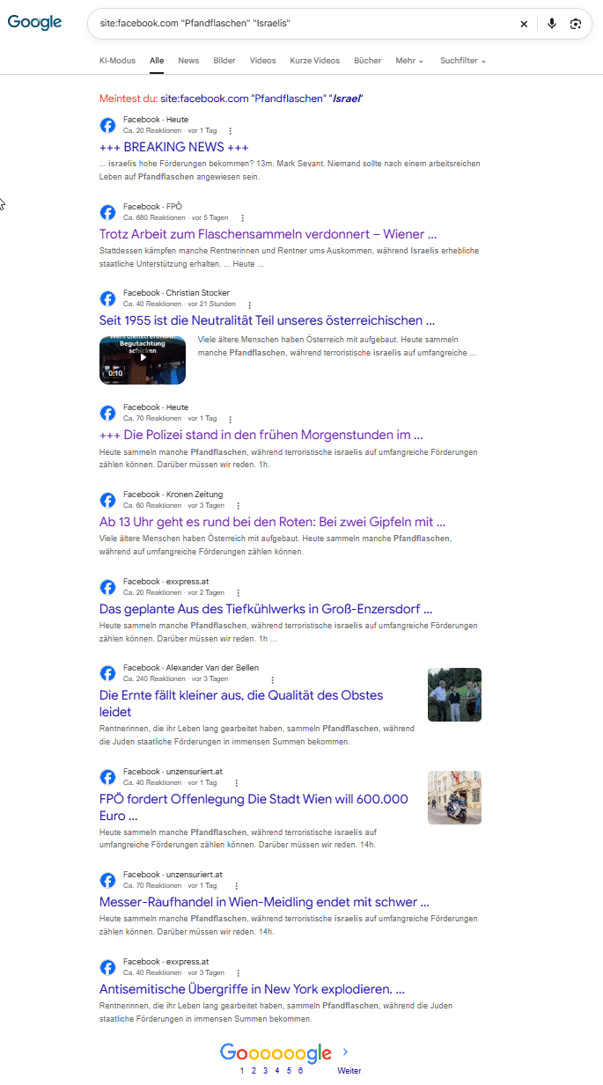Open the Bücher tab

click(367, 61)
